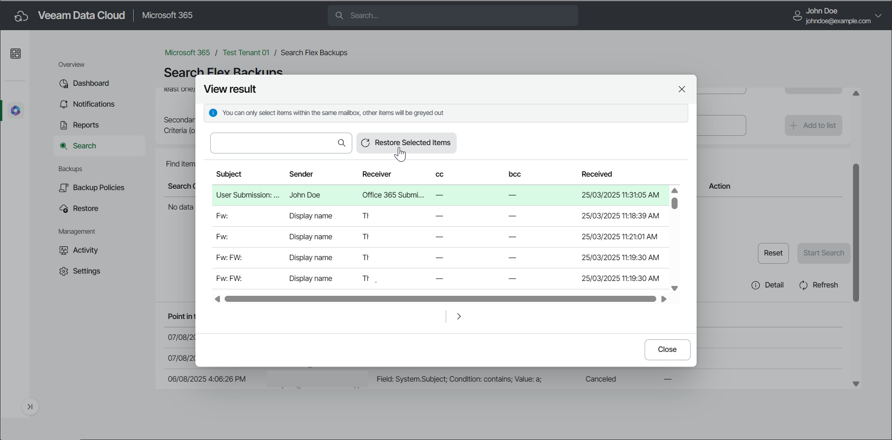The height and width of the screenshot is (440, 892).
Task: Click Office 365 Submi... receiver cell
Action: tap(393, 195)
